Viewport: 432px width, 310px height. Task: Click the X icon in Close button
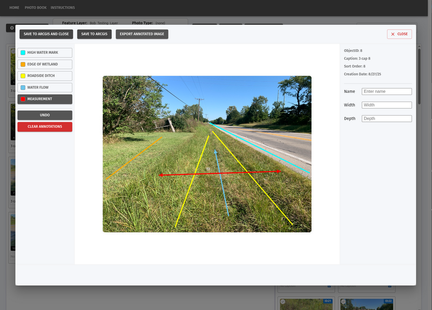click(393, 34)
